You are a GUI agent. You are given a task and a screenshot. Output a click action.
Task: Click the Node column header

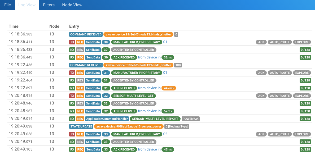click(x=54, y=26)
